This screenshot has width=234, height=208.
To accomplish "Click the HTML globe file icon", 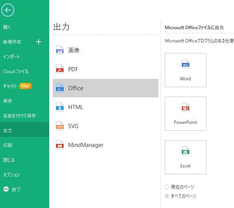I will tap(60, 107).
